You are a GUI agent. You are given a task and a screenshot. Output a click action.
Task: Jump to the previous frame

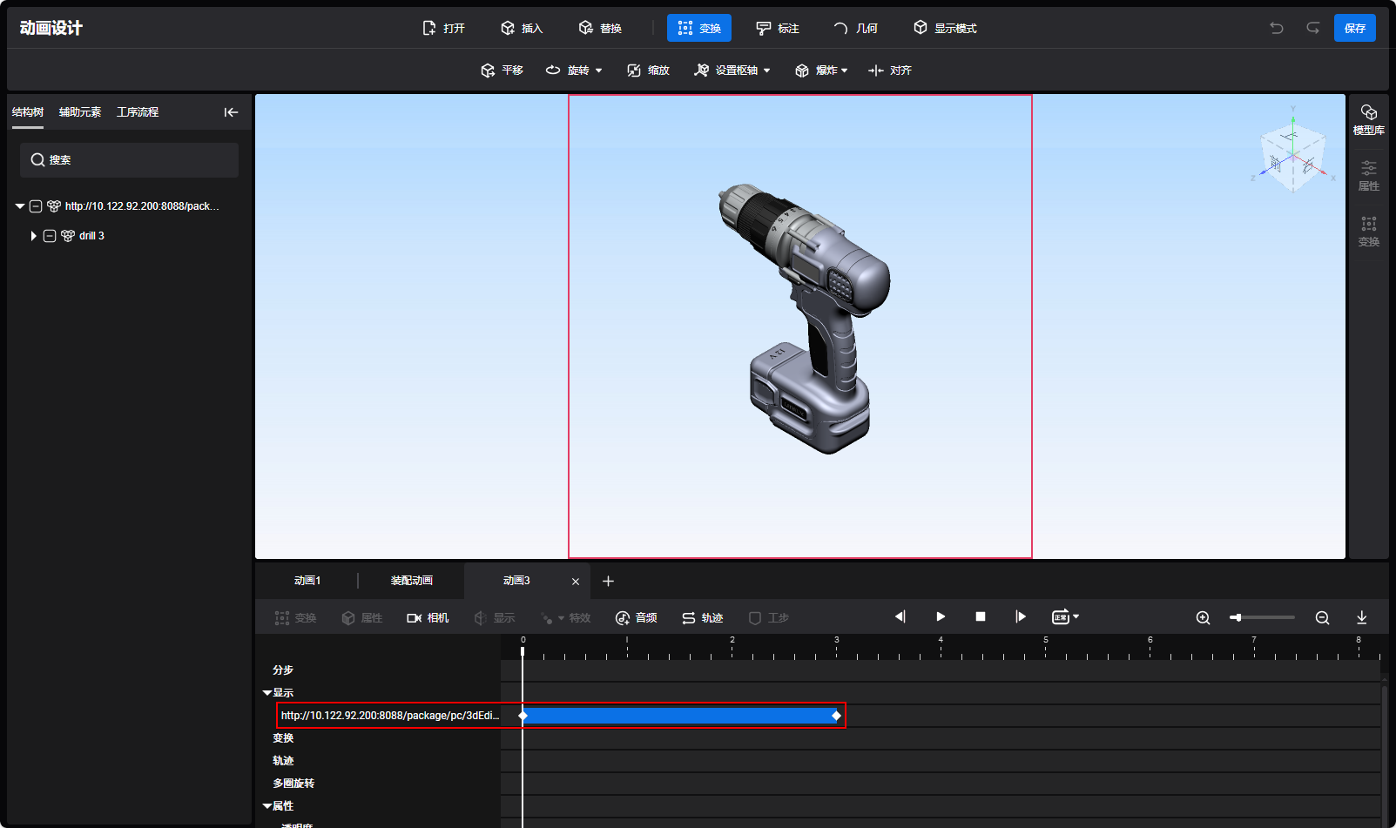tap(900, 616)
